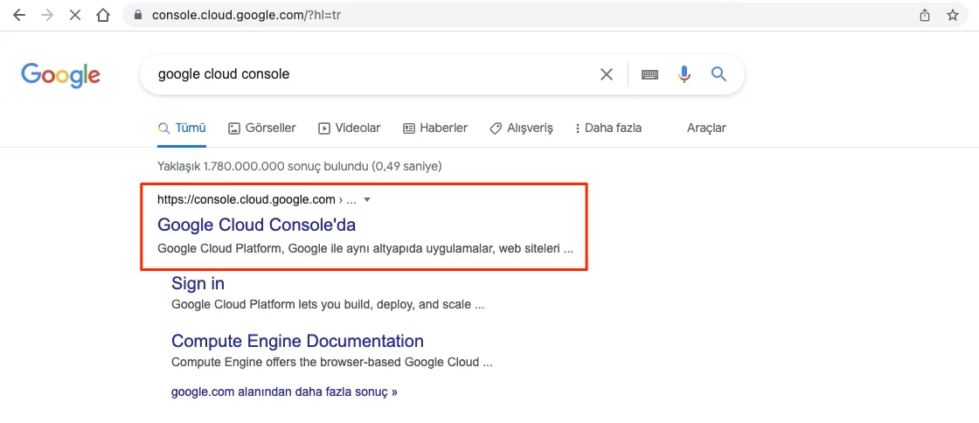Click the Google logo
979x423 pixels.
[x=60, y=75]
